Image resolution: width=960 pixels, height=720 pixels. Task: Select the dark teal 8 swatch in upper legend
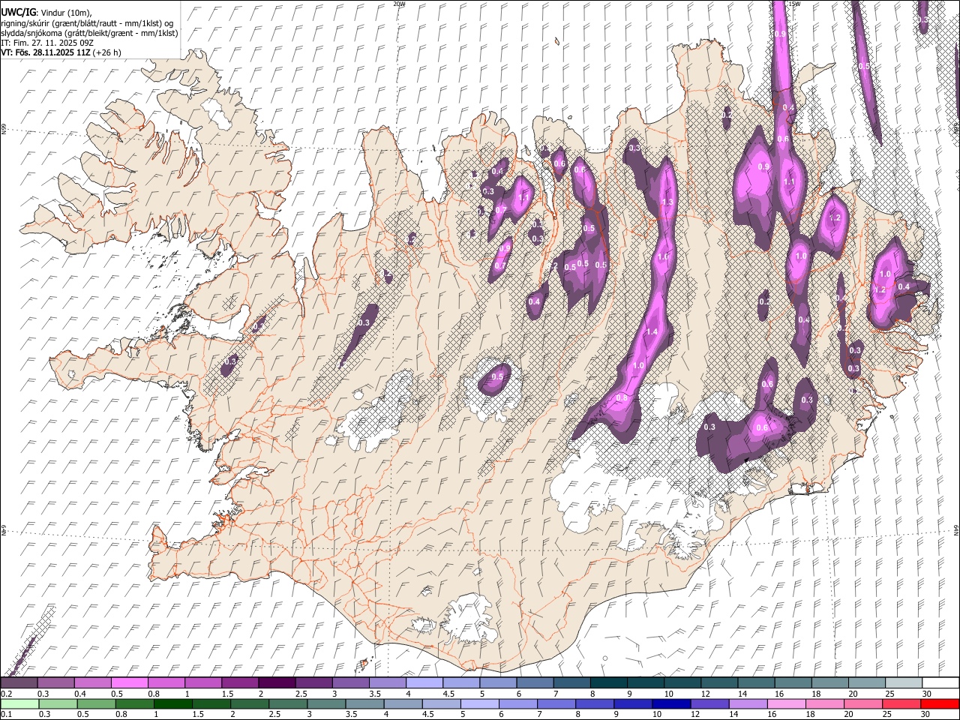click(x=610, y=682)
